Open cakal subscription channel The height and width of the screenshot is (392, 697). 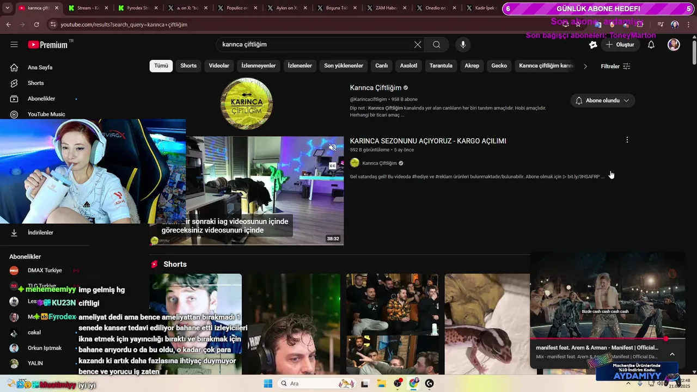click(34, 332)
